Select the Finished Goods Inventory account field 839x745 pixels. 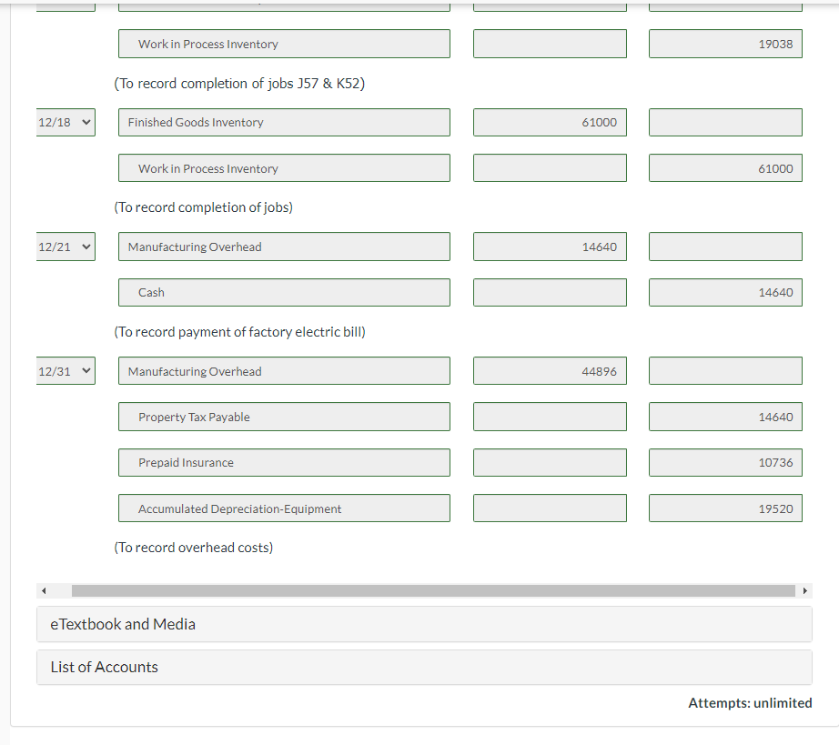[283, 122]
